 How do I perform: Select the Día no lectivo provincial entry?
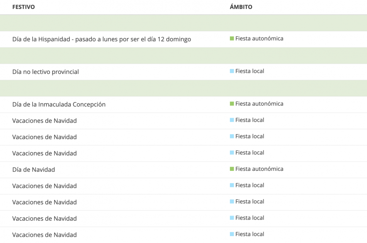(45, 72)
